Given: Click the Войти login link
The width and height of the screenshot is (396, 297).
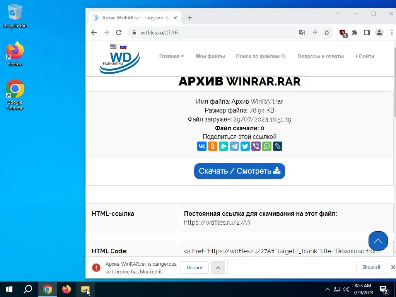Looking at the screenshot, I should 365,56.
